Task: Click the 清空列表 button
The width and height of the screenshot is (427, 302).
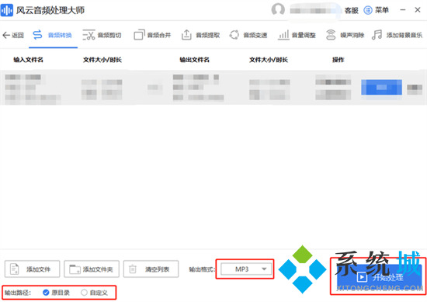Action: (x=151, y=269)
